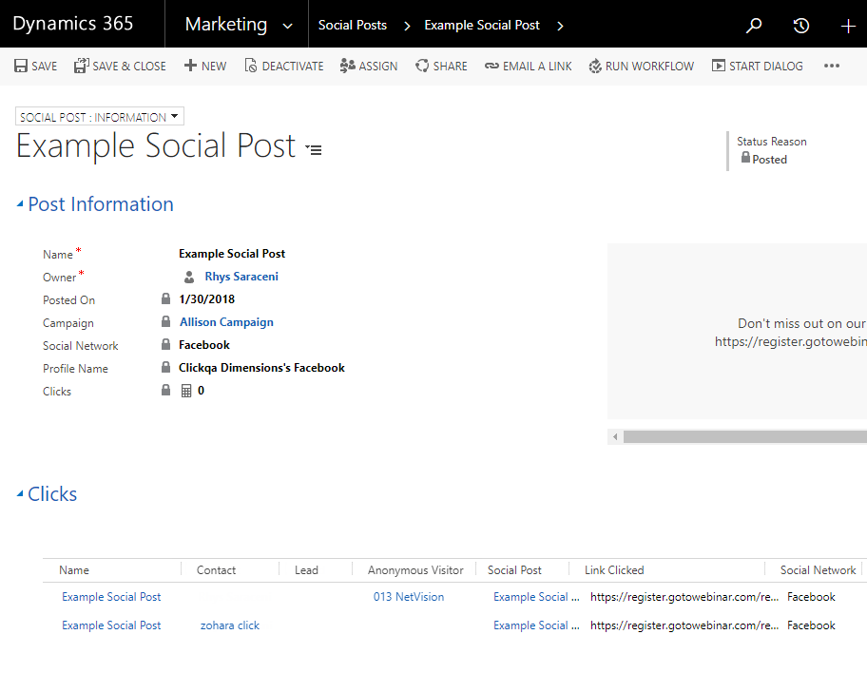The height and width of the screenshot is (673, 867).
Task: Open the search magnifier in top bar
Action: coord(754,26)
